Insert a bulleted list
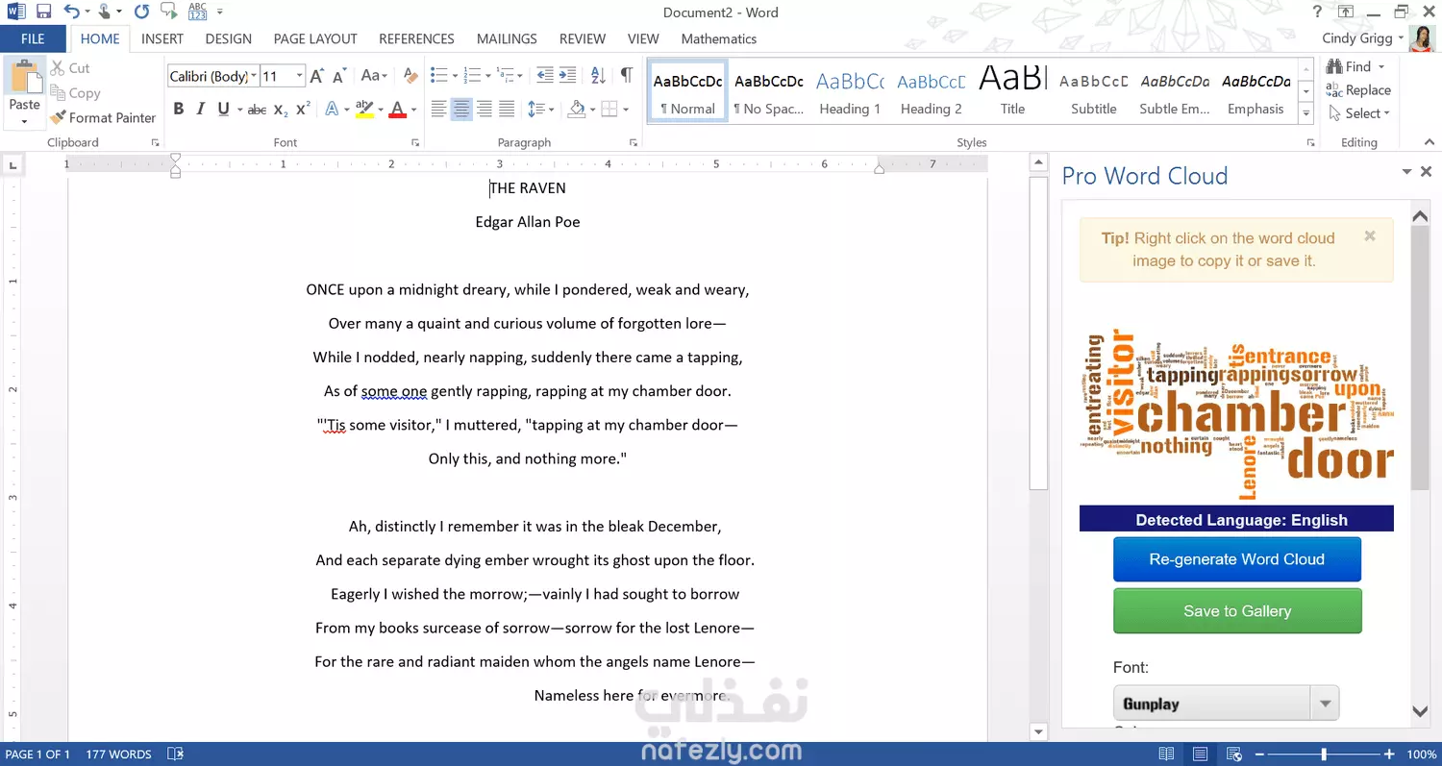This screenshot has height=766, width=1442. [437, 76]
